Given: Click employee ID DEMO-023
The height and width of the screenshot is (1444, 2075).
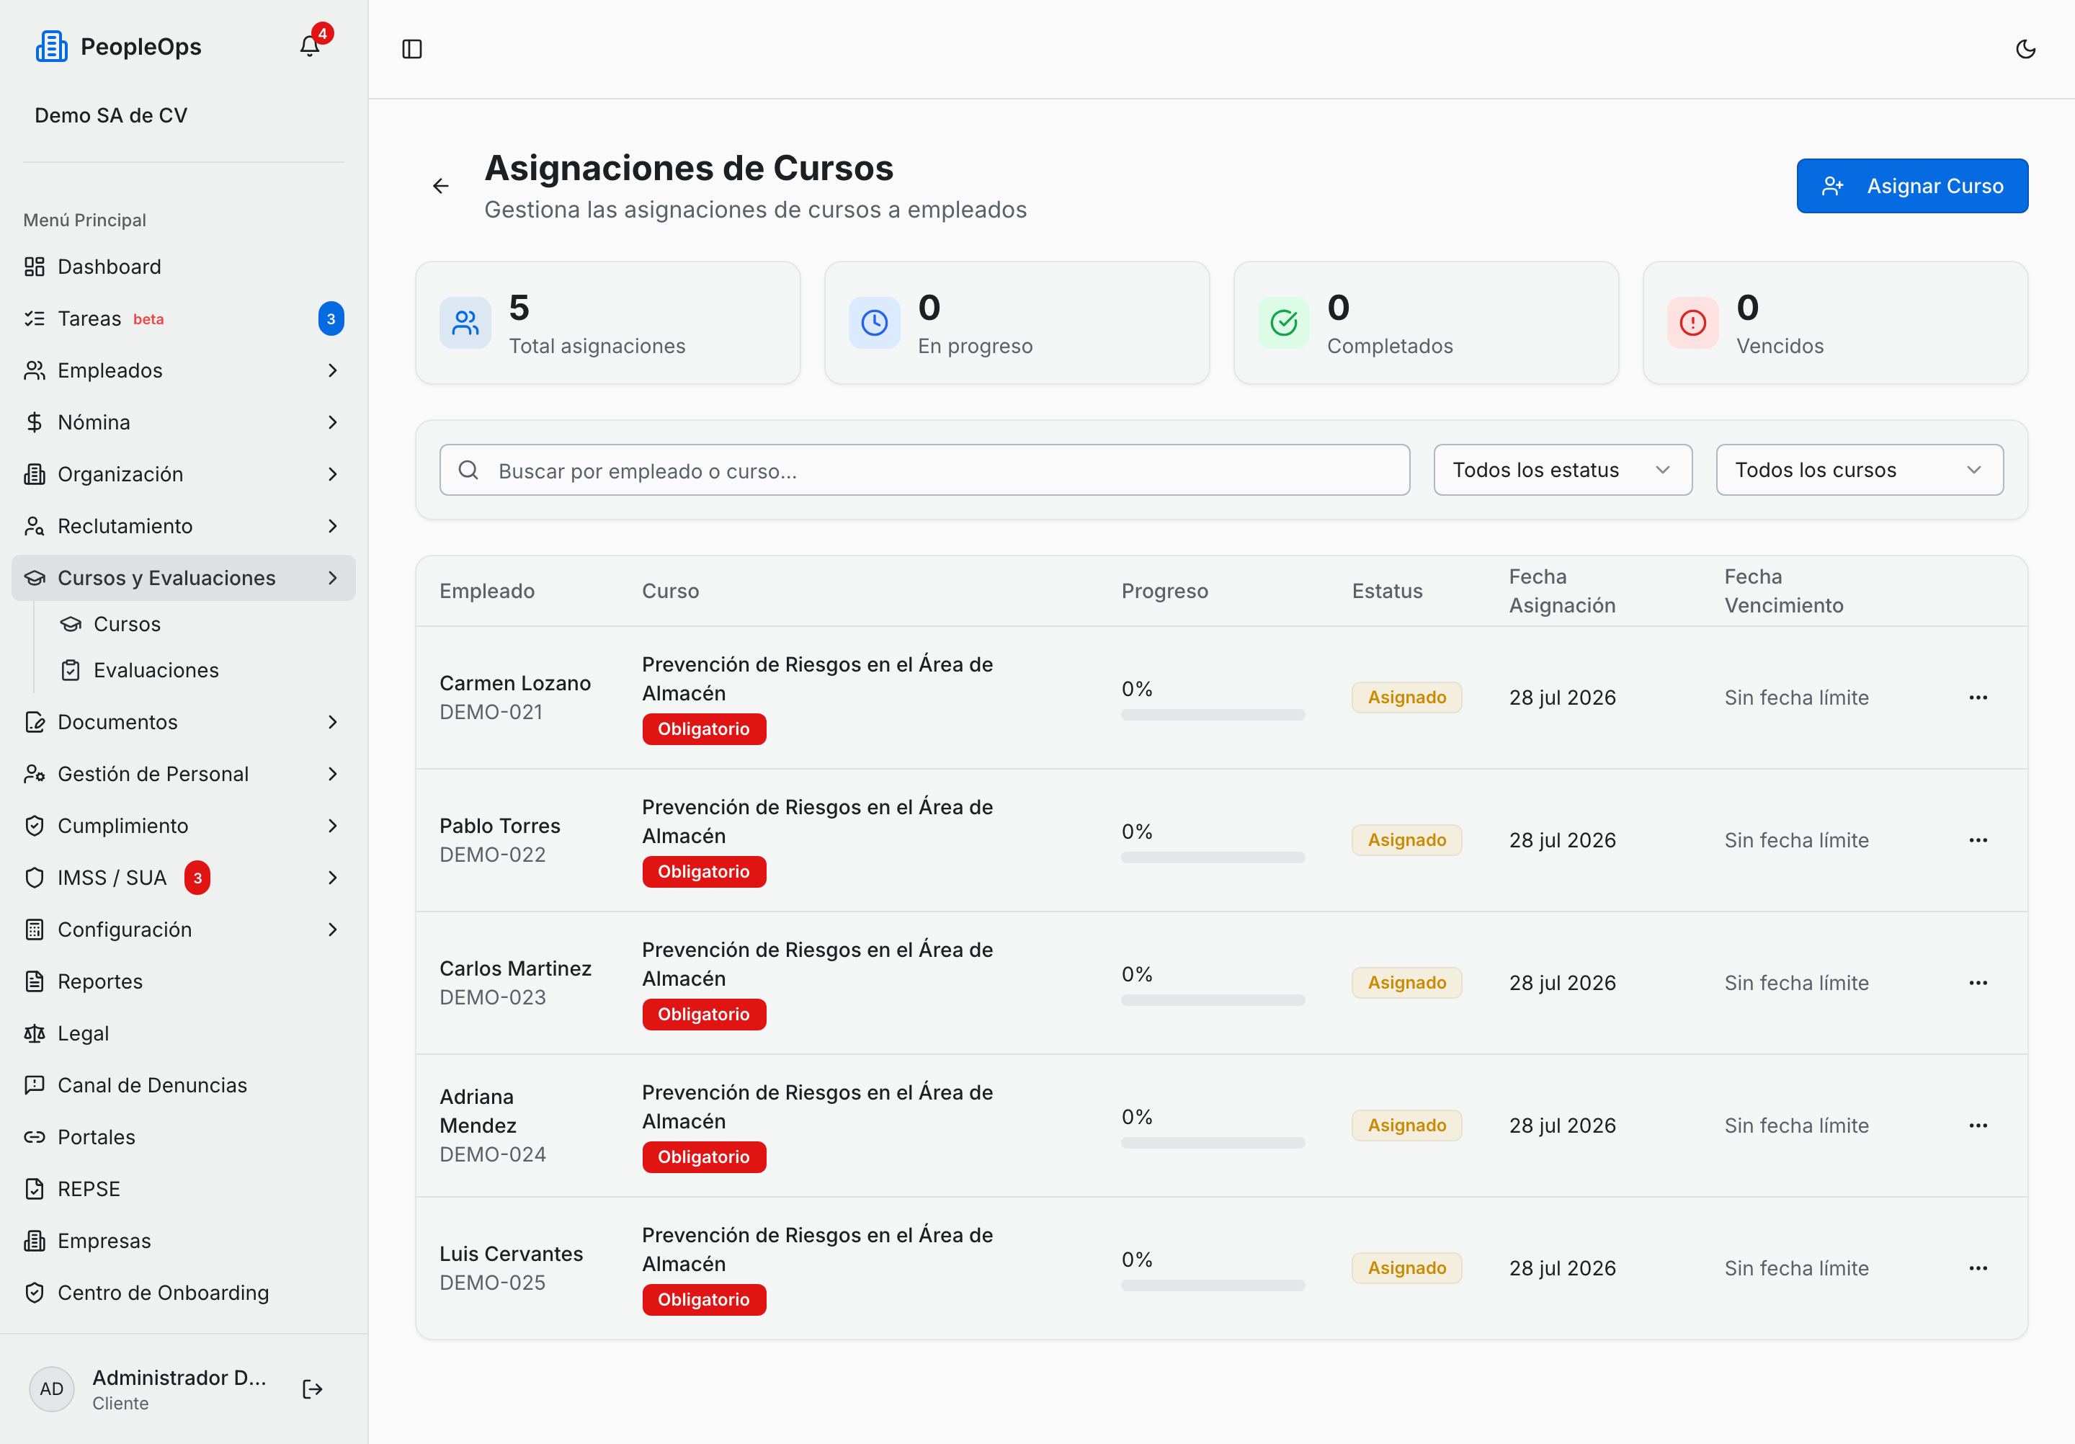Looking at the screenshot, I should pos(493,997).
